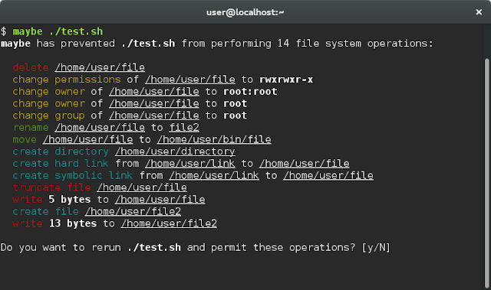Click the green 'move' operation word
Image resolution: width=491 pixels, height=290 pixels.
click(x=25, y=139)
